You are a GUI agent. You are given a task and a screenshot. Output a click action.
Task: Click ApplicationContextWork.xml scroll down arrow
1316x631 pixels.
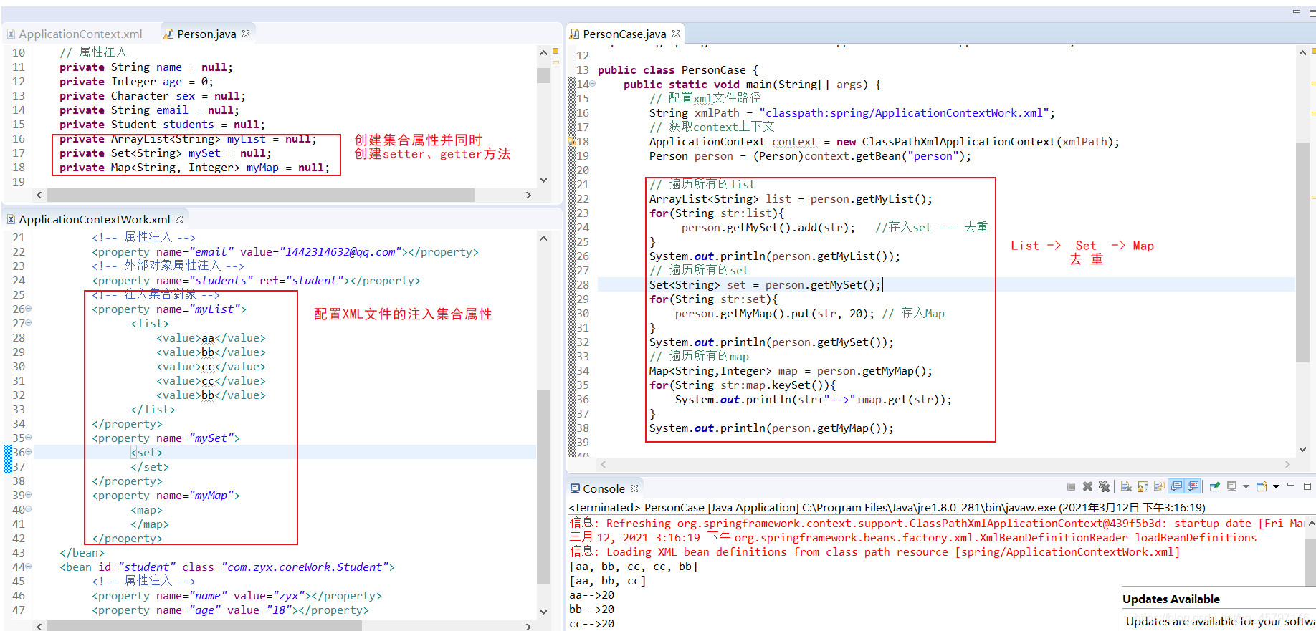pyautogui.click(x=543, y=612)
